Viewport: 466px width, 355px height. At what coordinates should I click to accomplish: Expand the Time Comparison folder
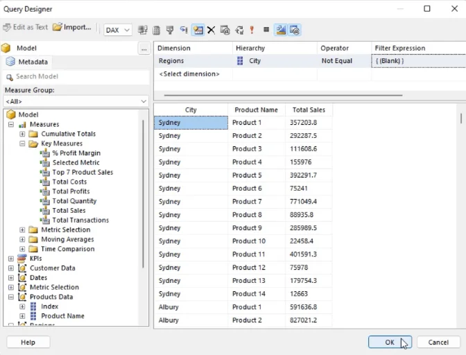[x=22, y=249]
